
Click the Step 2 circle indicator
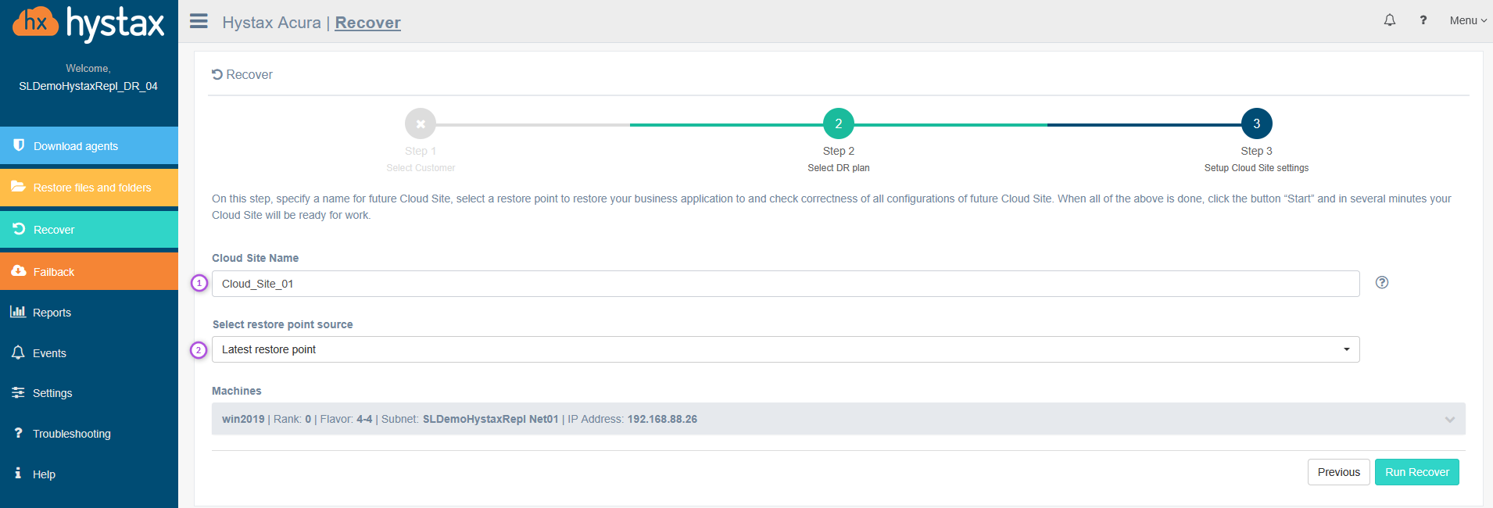coord(838,123)
